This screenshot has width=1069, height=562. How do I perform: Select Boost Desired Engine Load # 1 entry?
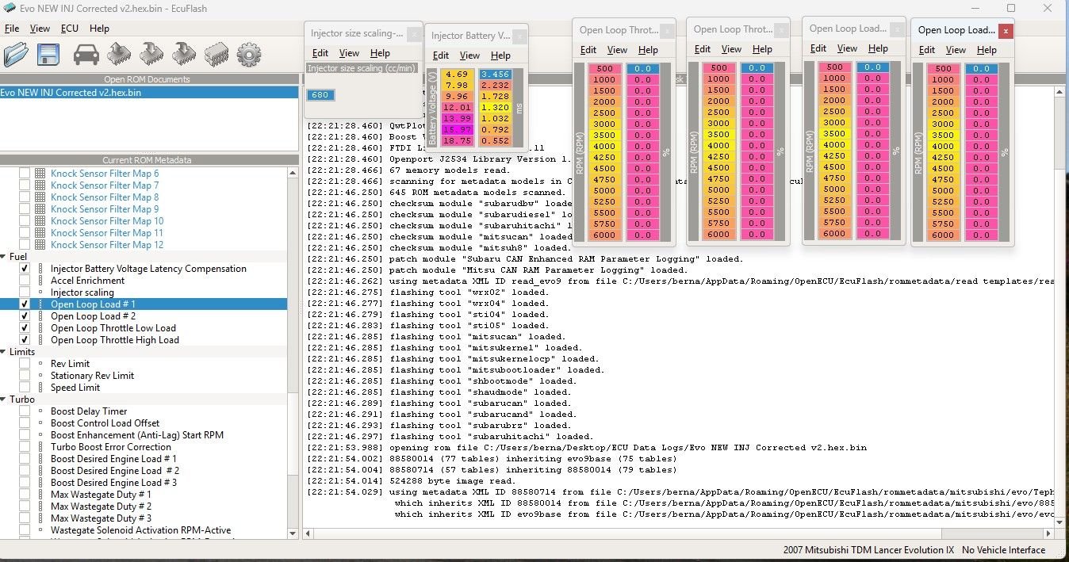[x=113, y=459]
